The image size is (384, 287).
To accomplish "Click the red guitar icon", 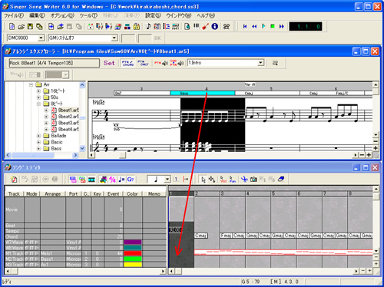I will 205,26.
